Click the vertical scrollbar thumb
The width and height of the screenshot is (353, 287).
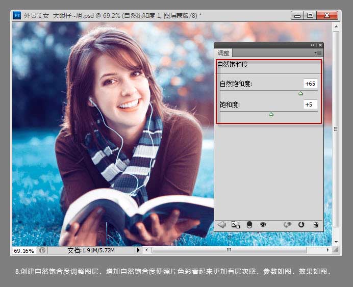coord(336,129)
